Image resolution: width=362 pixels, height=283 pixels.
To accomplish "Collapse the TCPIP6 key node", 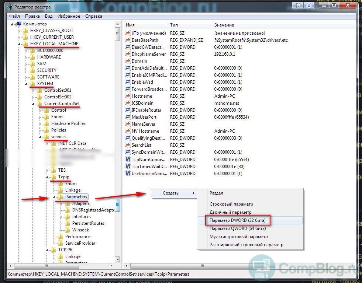I will click(x=47, y=250).
